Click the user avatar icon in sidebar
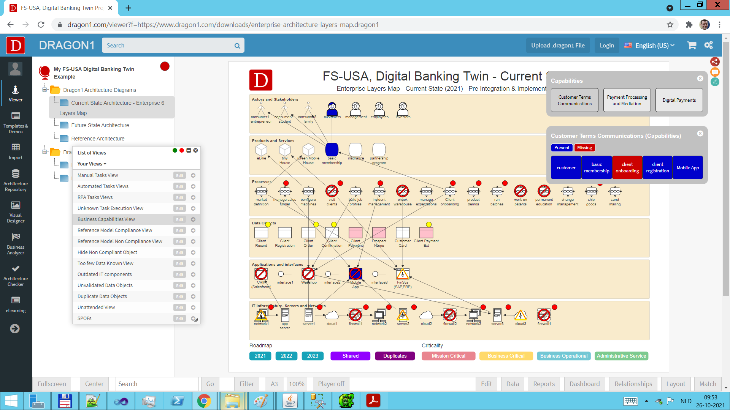The width and height of the screenshot is (730, 410). point(15,69)
